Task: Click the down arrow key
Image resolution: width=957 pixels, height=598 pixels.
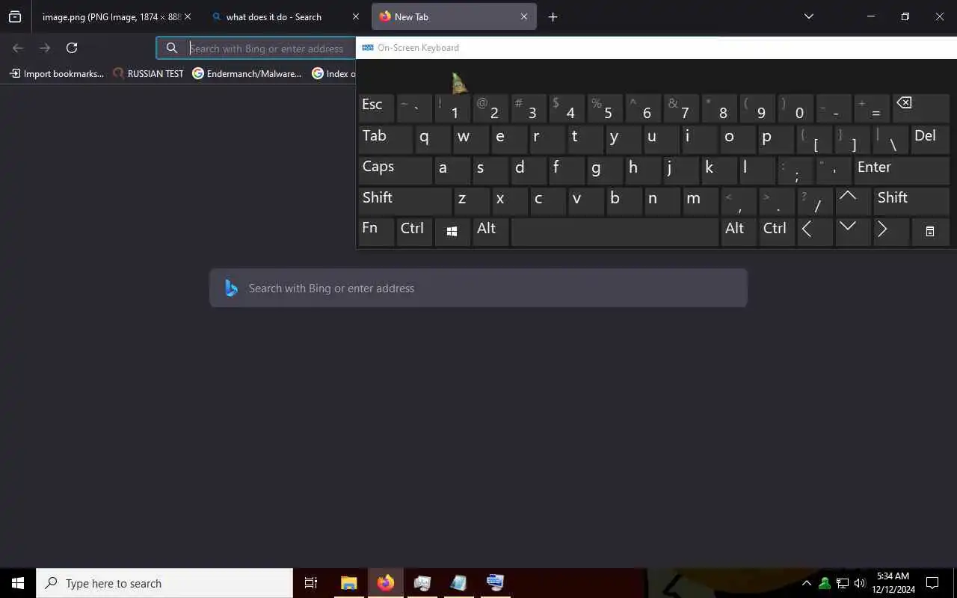Action: (853, 232)
